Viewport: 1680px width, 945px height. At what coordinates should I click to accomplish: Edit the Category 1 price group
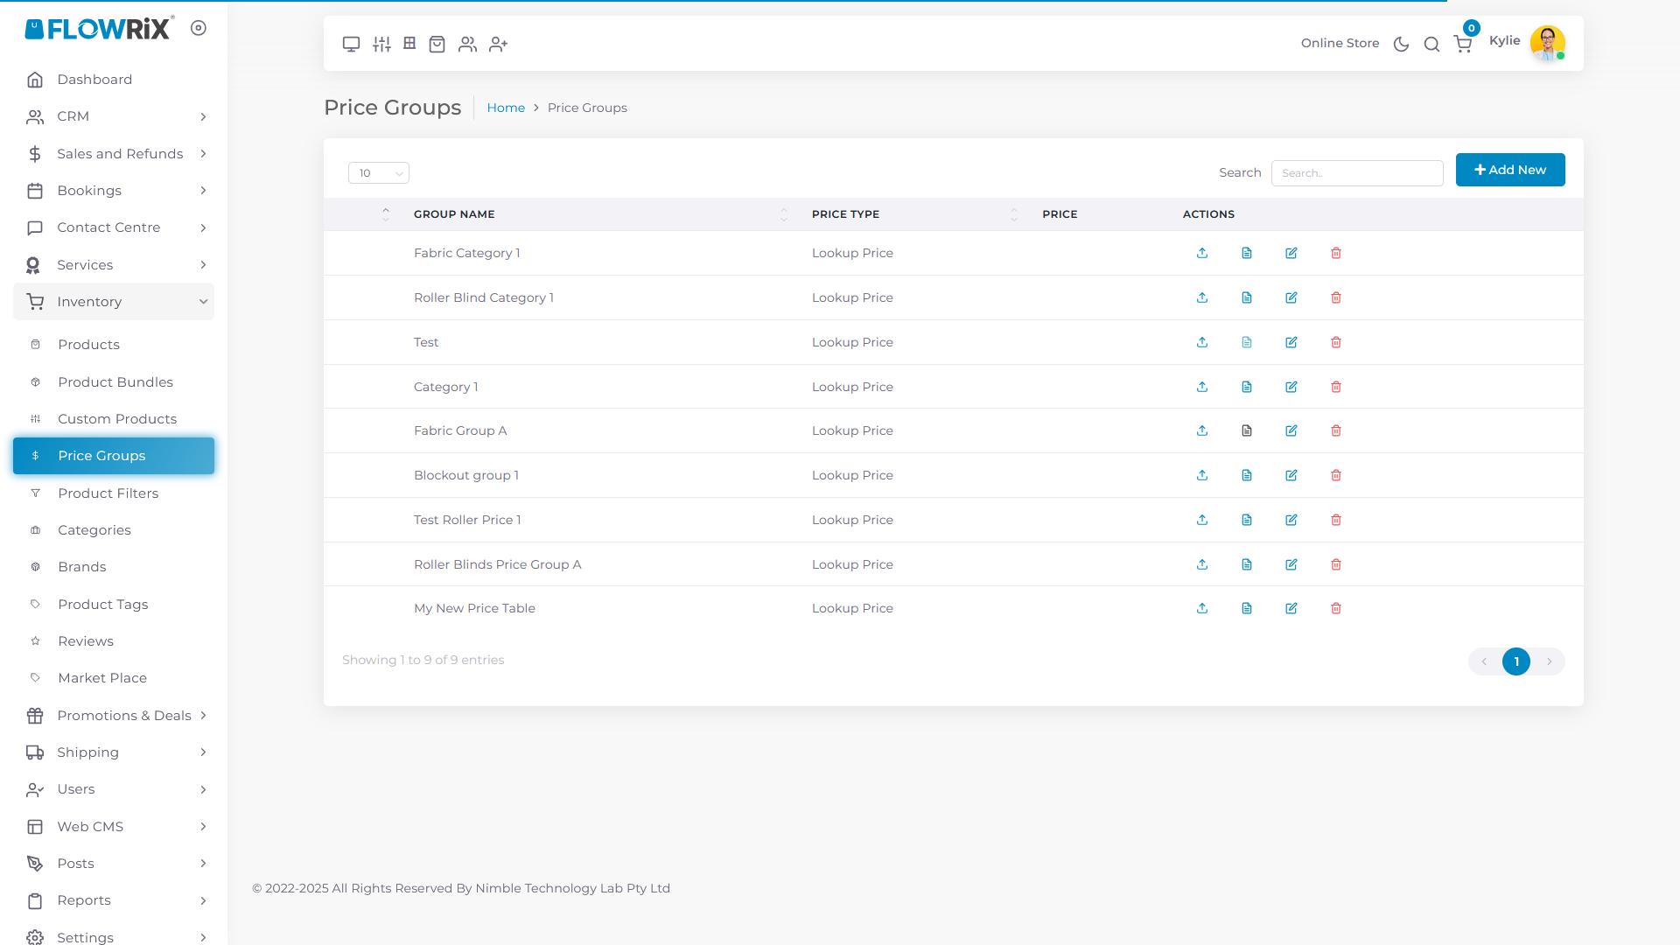point(1291,387)
